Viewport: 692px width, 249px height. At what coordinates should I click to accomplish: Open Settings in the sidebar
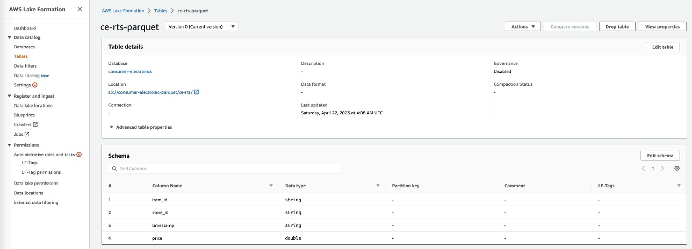point(23,85)
